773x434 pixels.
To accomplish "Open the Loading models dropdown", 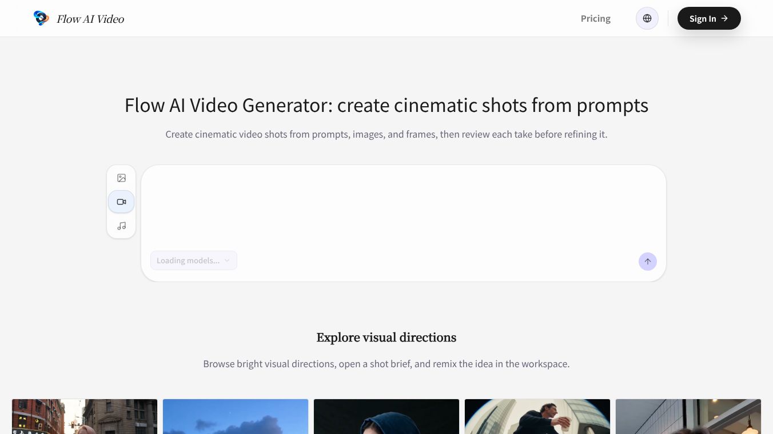I will pyautogui.click(x=194, y=260).
